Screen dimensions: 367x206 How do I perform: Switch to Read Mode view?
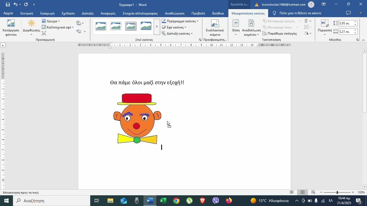(x=292, y=192)
